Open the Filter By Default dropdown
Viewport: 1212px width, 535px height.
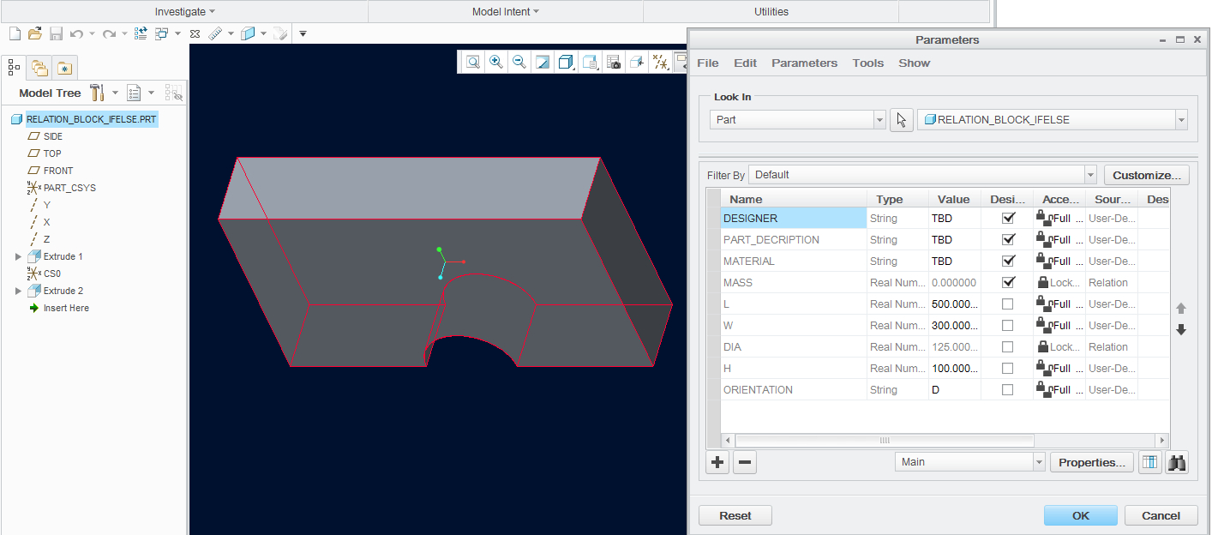tap(1089, 174)
